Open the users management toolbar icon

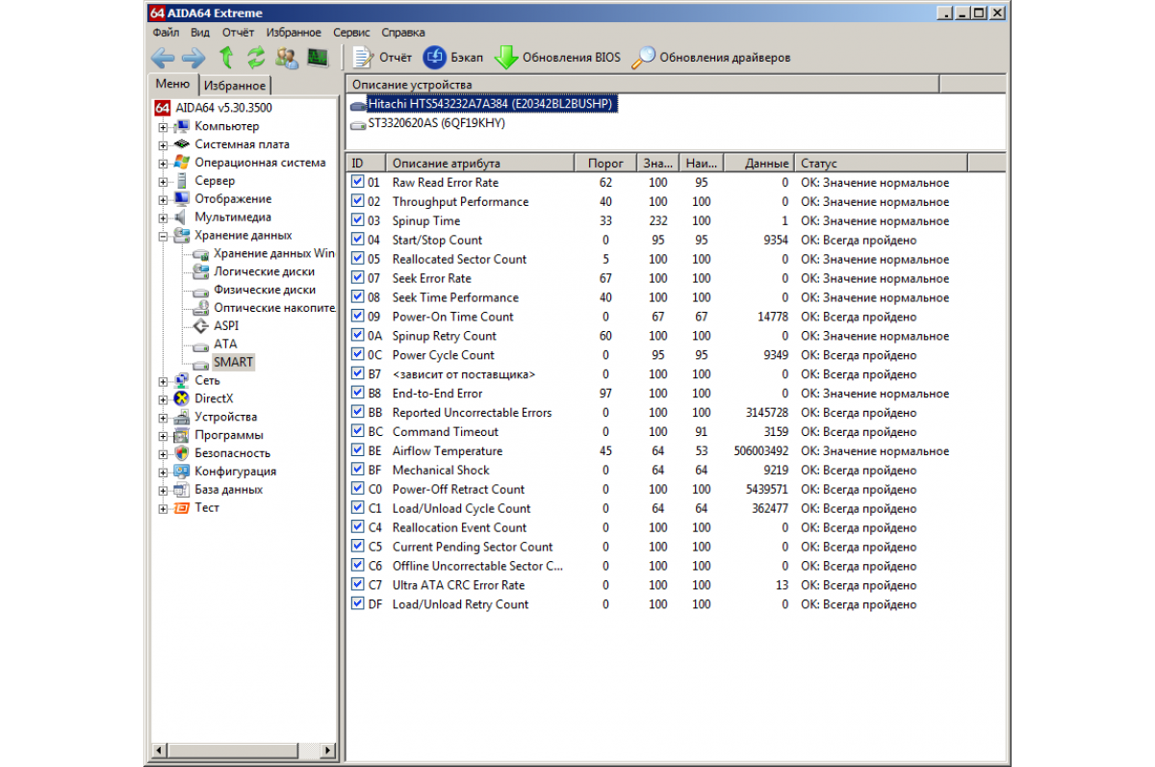pos(286,58)
